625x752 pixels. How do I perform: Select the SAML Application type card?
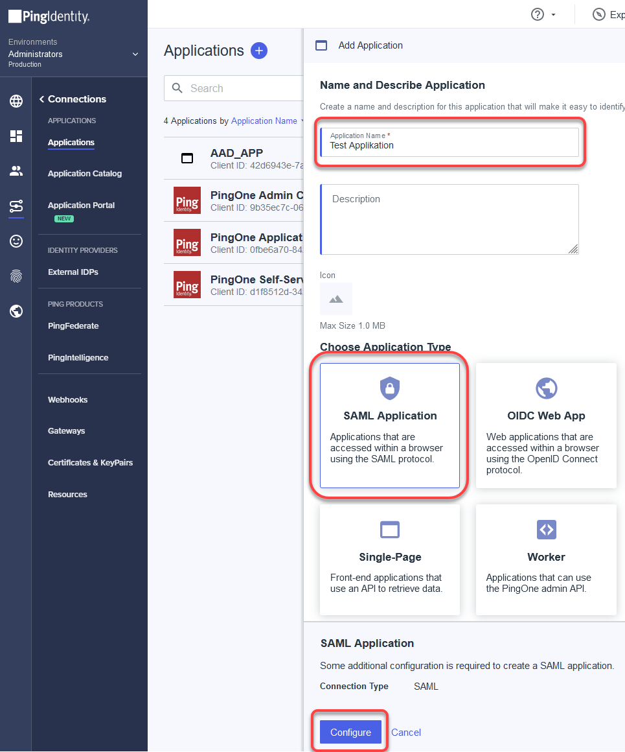coord(389,425)
